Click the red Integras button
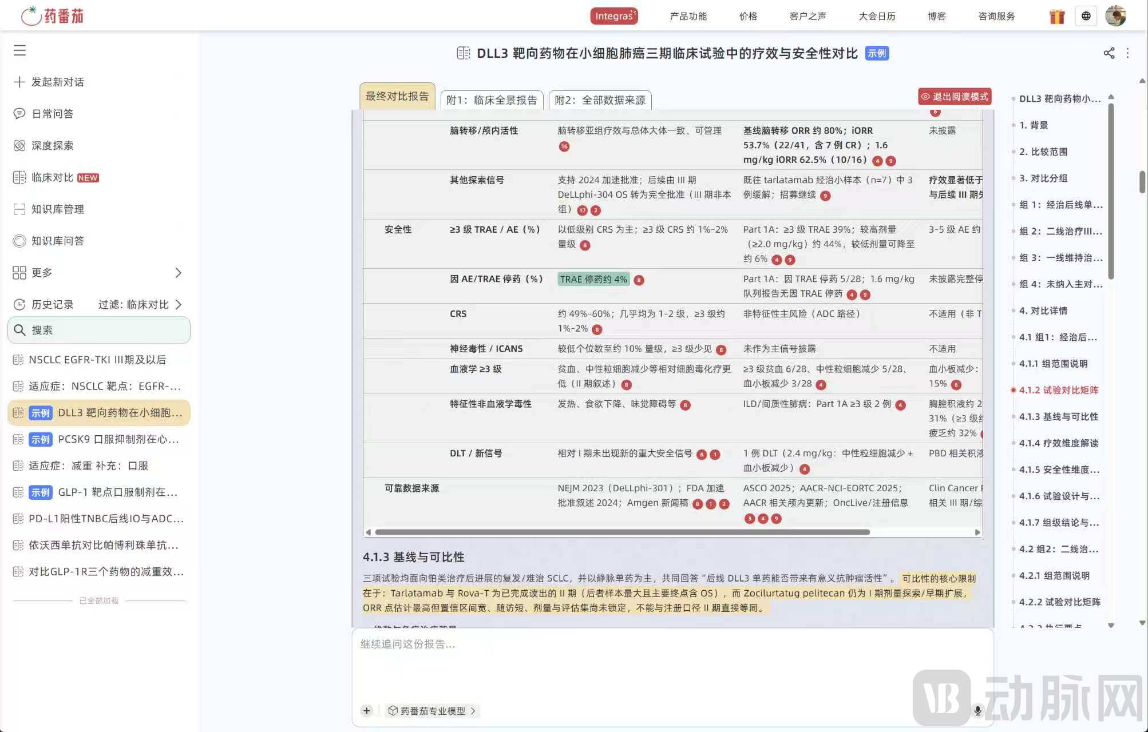Screen dimensions: 1148x732 [x=614, y=16]
